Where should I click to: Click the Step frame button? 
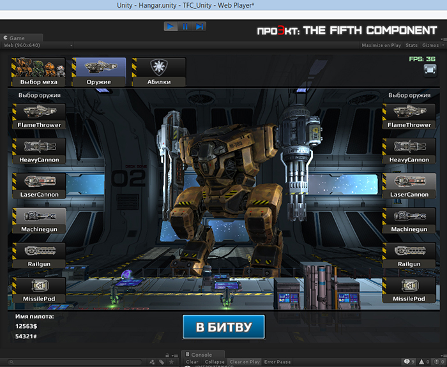point(199,27)
